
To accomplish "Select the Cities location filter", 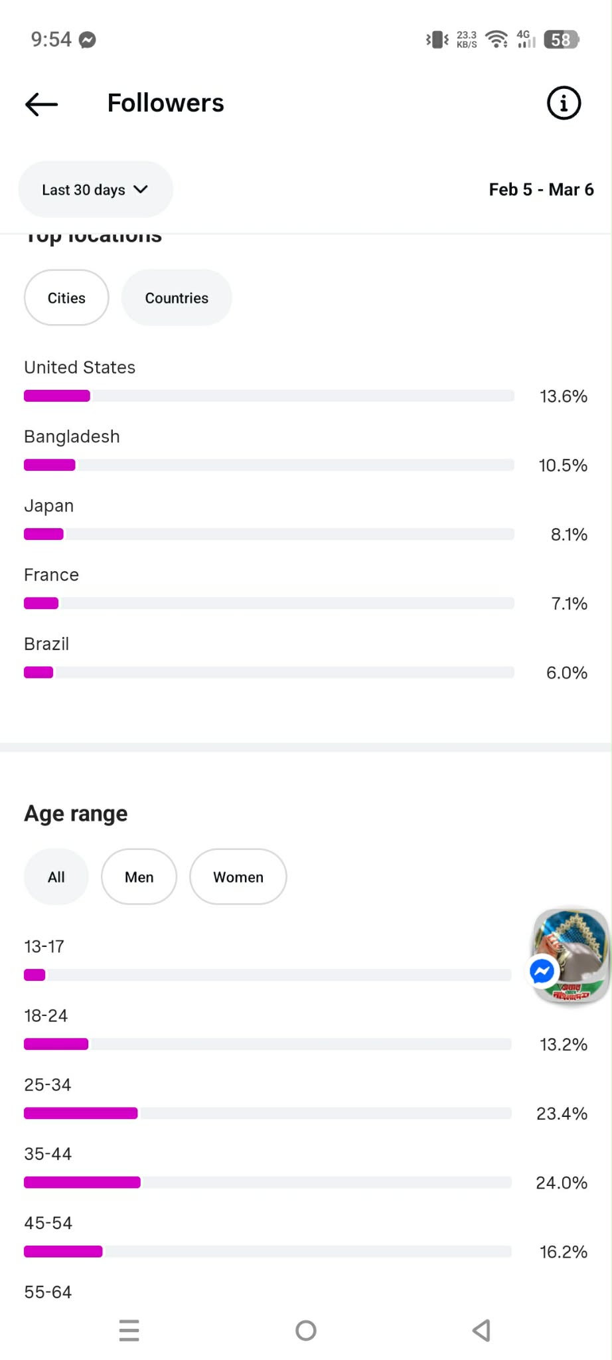I will point(66,297).
